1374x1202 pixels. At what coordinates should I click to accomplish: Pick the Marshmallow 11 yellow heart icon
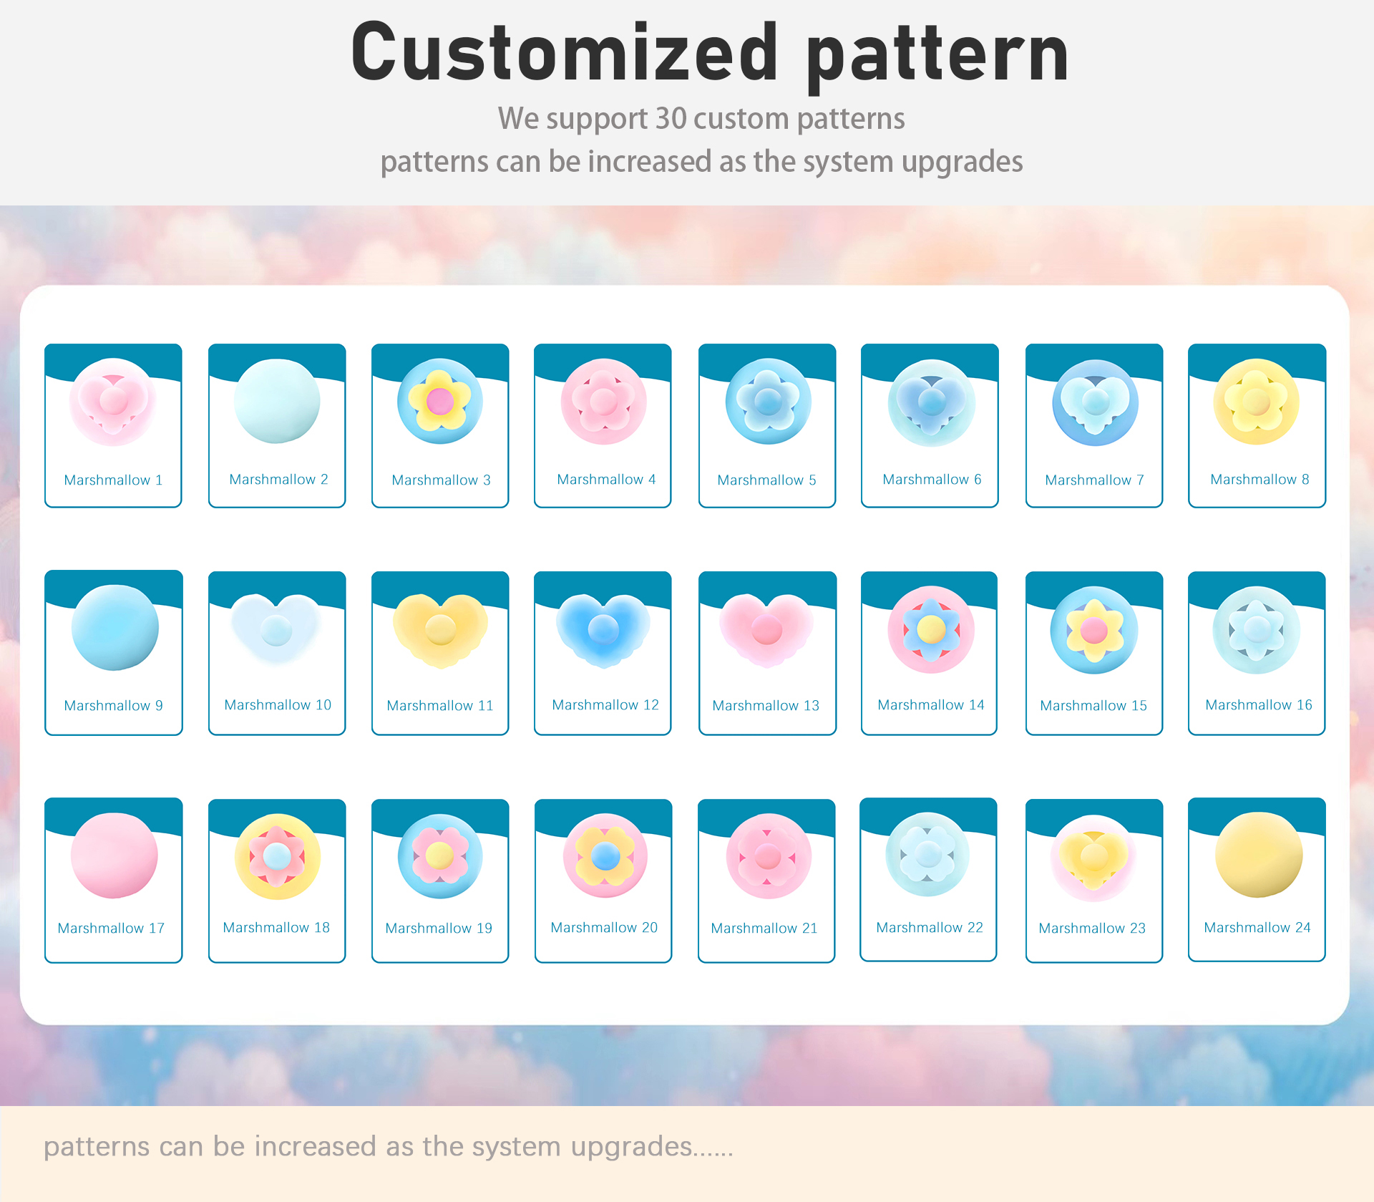coord(440,630)
